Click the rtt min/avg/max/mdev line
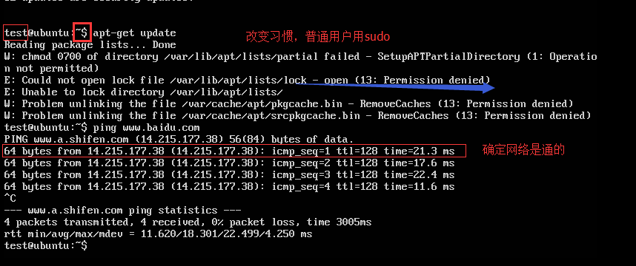The height and width of the screenshot is (266, 636). tap(158, 234)
